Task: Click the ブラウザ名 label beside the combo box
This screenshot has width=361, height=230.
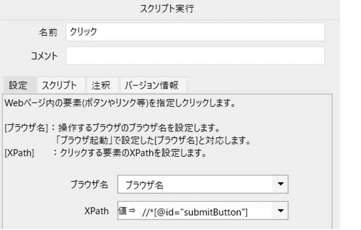Action: click(89, 185)
